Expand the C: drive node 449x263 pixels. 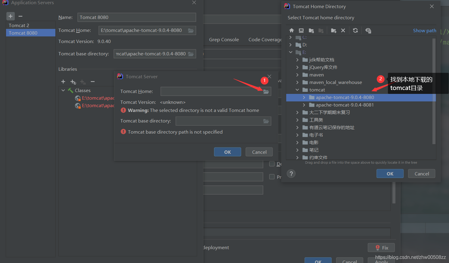[290, 37]
